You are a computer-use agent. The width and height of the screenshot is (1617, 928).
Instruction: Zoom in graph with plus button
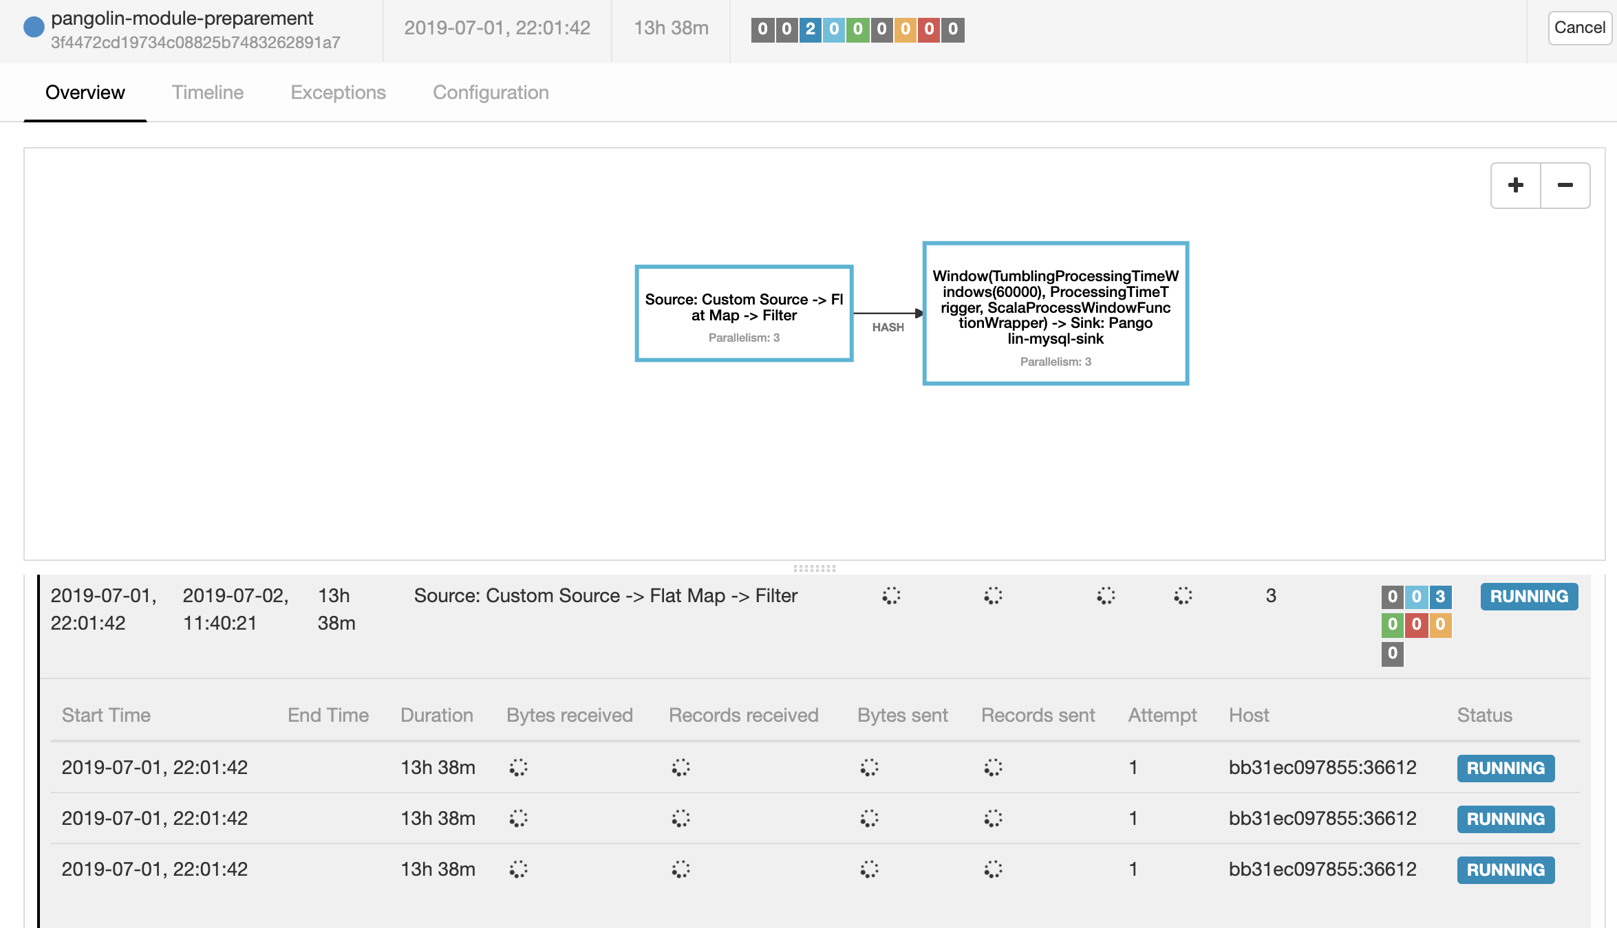1515,186
